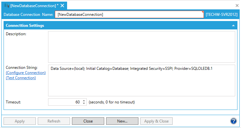Click the Timeout value field showing 60
The image size is (241, 128).
65,102
